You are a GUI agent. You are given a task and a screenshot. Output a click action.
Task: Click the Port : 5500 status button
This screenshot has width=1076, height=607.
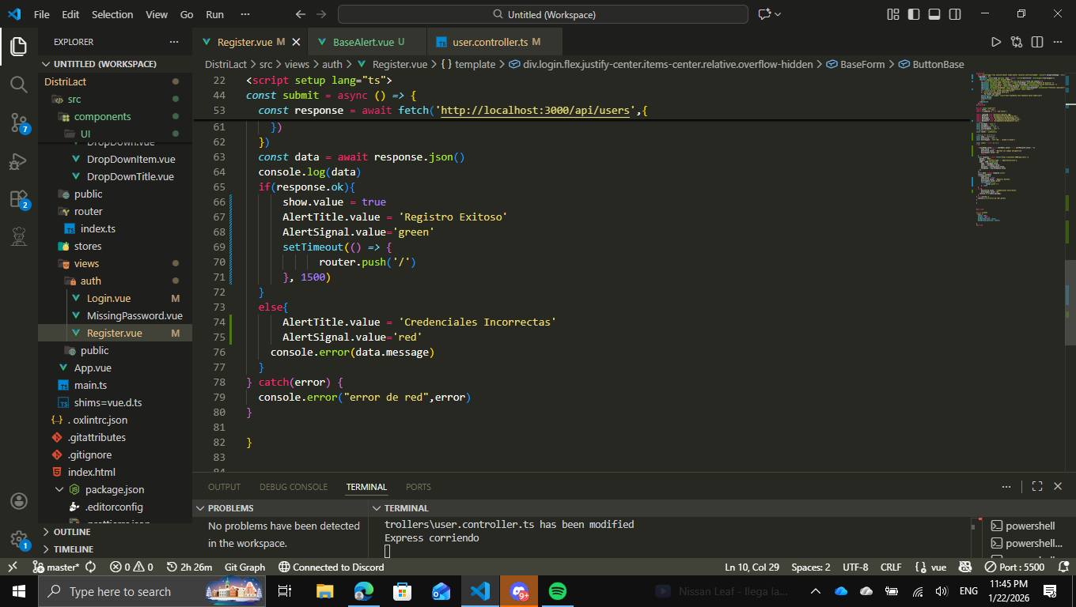[1014, 567]
